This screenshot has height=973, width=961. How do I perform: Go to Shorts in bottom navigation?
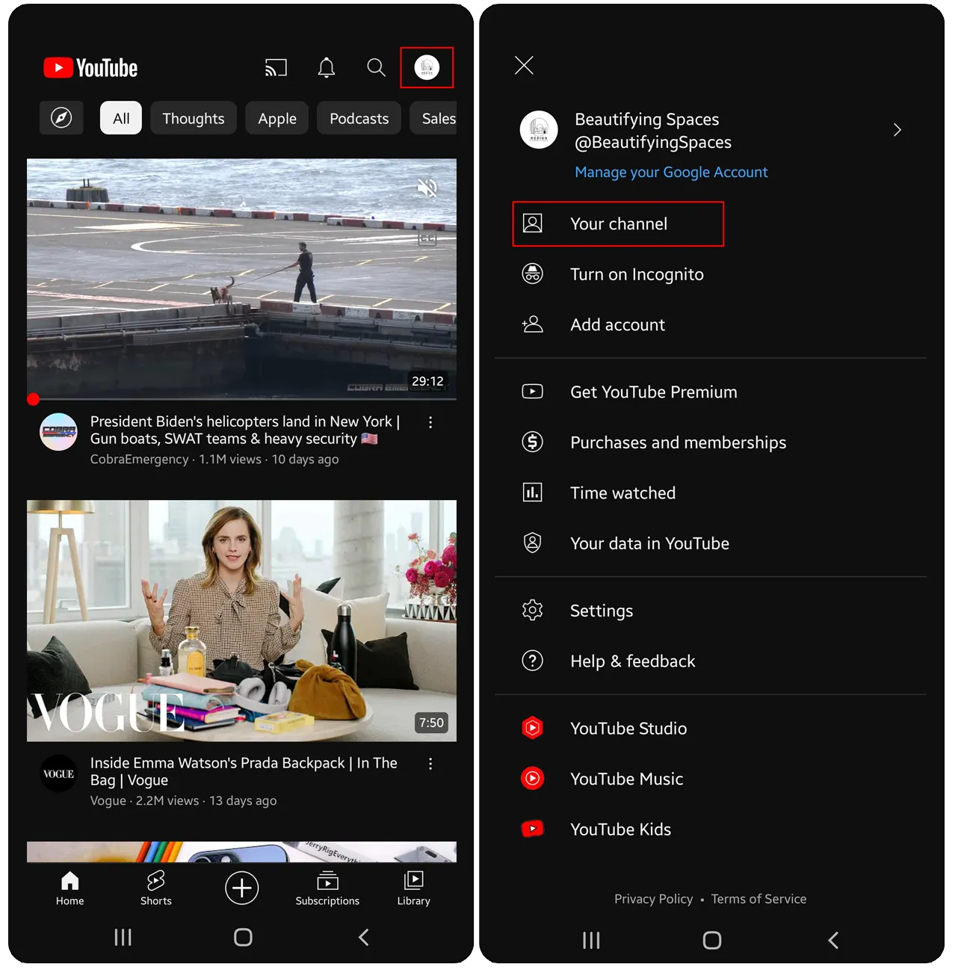point(155,888)
